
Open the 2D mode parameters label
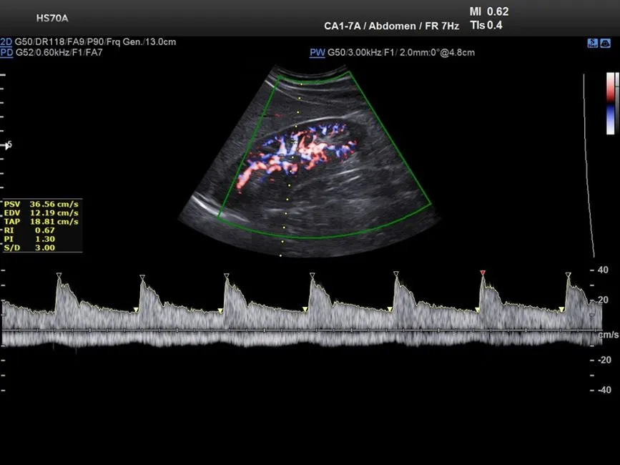tap(6, 42)
